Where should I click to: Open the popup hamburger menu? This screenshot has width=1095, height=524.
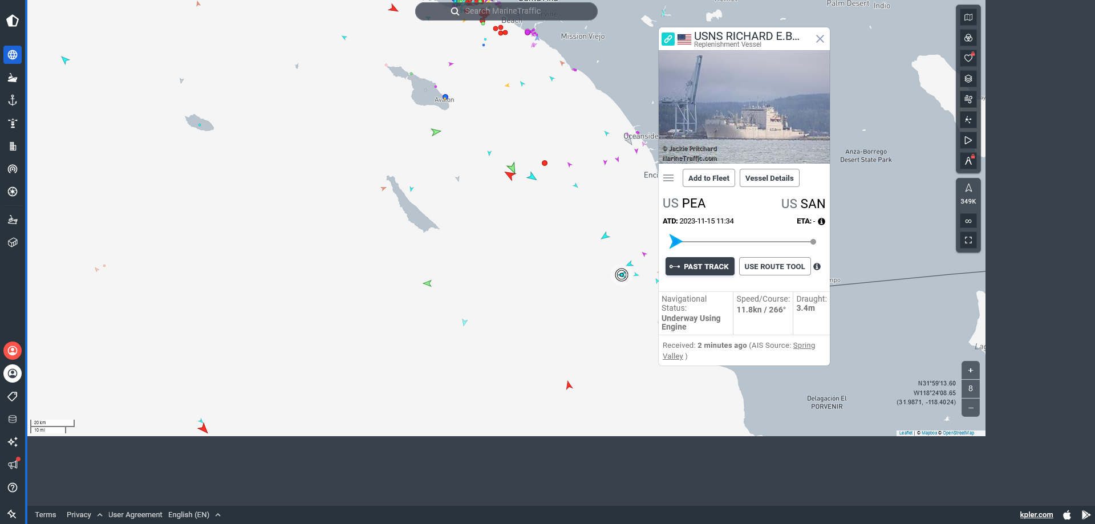pos(668,178)
